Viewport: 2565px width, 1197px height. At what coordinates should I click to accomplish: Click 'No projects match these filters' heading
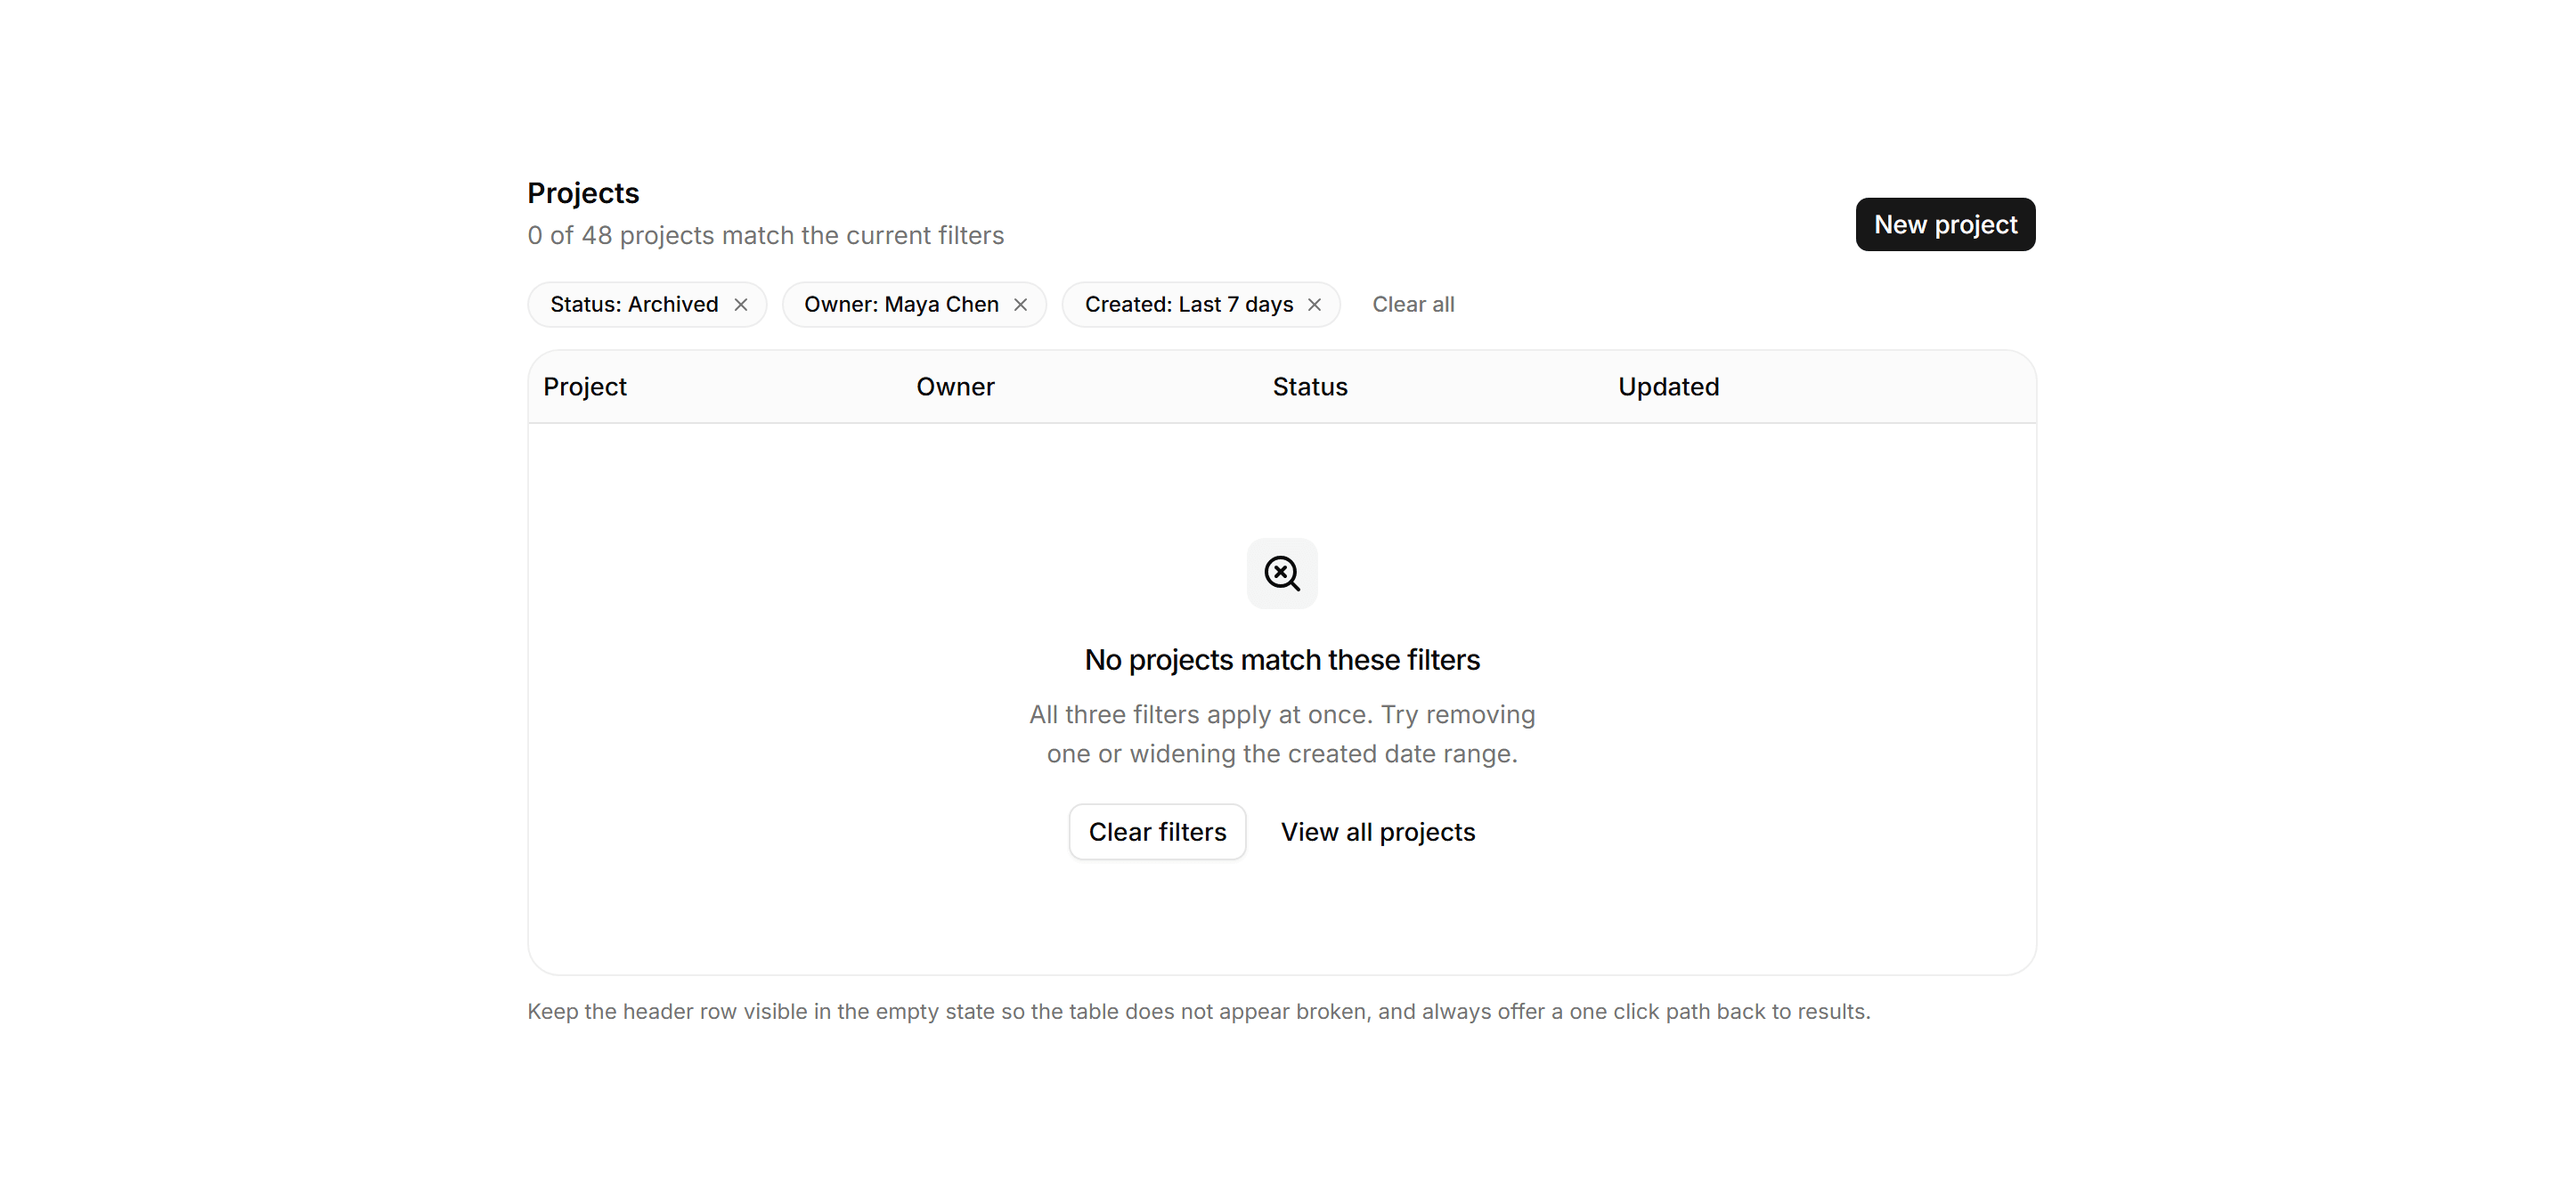pyautogui.click(x=1282, y=660)
